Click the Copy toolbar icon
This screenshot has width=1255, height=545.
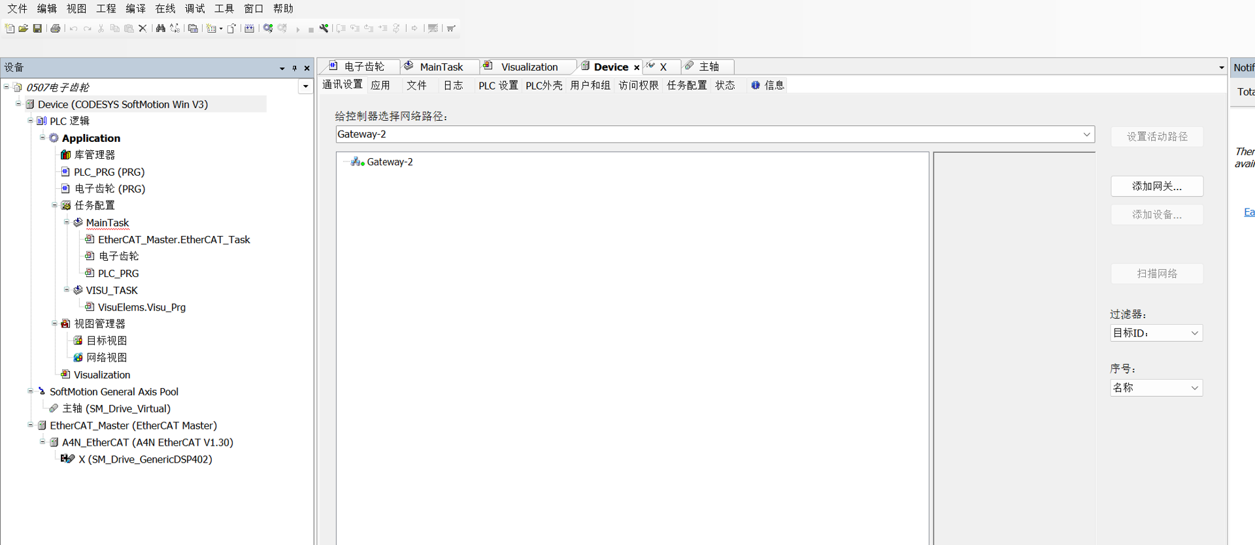115,28
